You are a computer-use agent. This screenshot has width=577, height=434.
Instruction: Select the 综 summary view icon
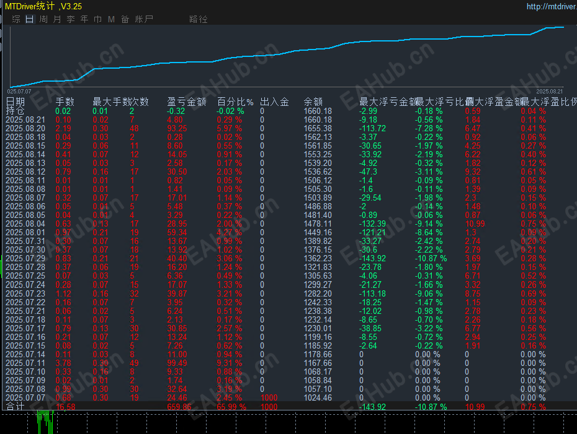coord(16,19)
